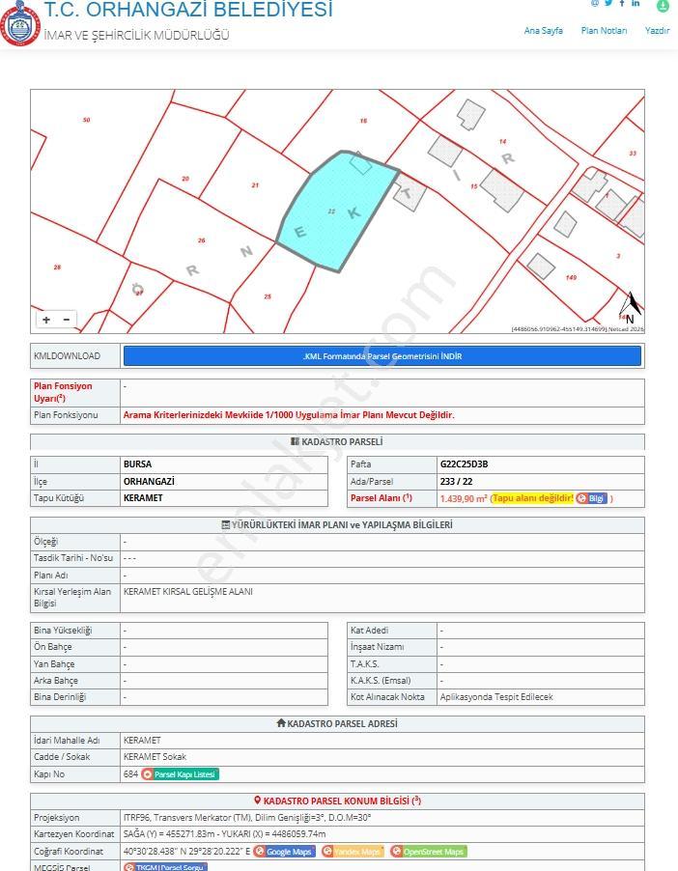The height and width of the screenshot is (871, 678).
Task: Download parcel geometry in KML format
Action: [x=382, y=356]
